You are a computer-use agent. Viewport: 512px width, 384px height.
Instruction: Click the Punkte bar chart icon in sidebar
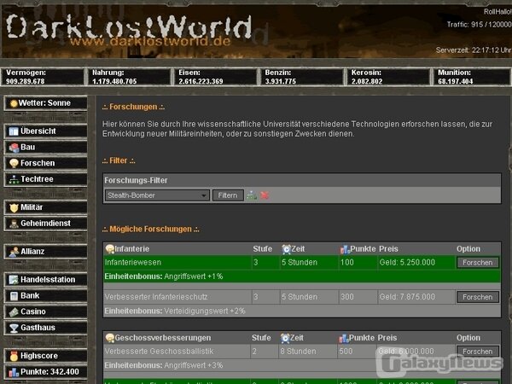(x=14, y=372)
